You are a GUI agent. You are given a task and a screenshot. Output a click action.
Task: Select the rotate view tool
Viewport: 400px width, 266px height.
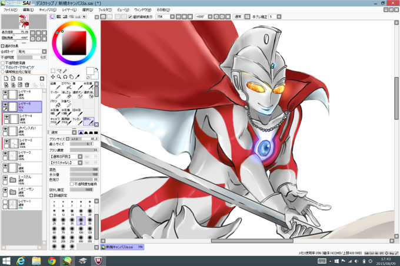click(65, 76)
